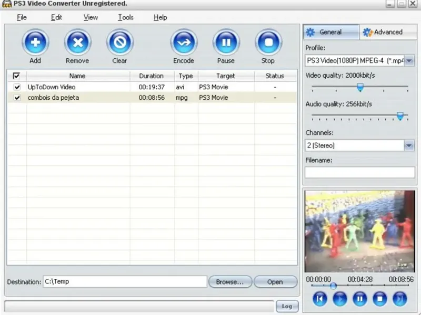
Task: Stop the preview video playback
Action: click(379, 299)
